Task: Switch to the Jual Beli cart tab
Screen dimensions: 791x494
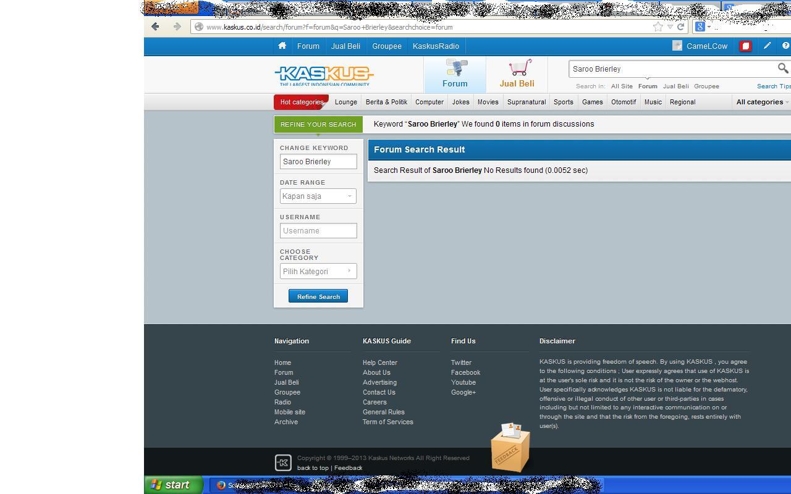Action: coord(517,75)
